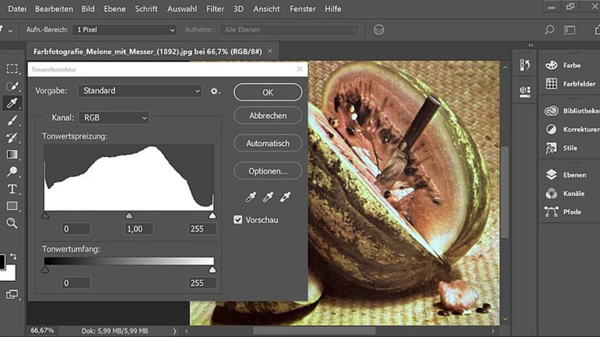Open the Vorgabe Standard dropdown
The image size is (600, 337).
tap(140, 91)
